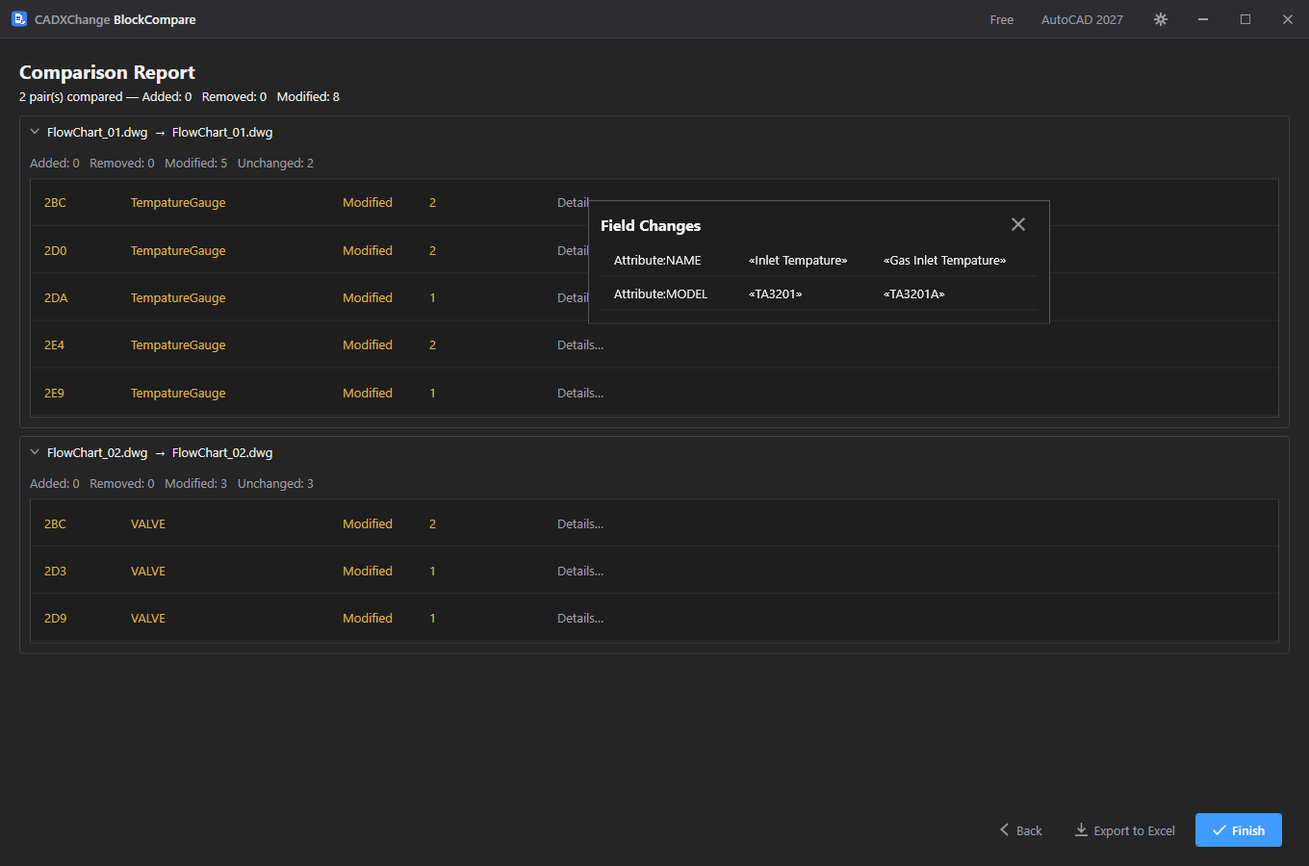
Task: Select the 2E9 handle cell
Action: click(x=54, y=393)
